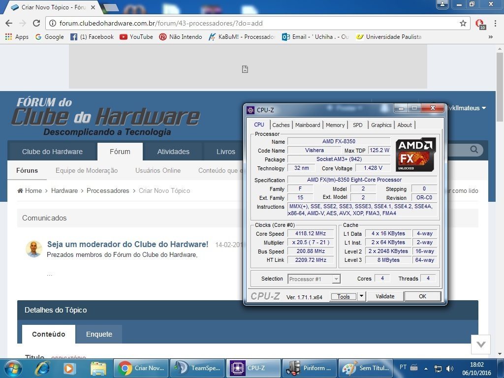Reload the forum page
Screen dimensions: 504x378
(x=36, y=23)
